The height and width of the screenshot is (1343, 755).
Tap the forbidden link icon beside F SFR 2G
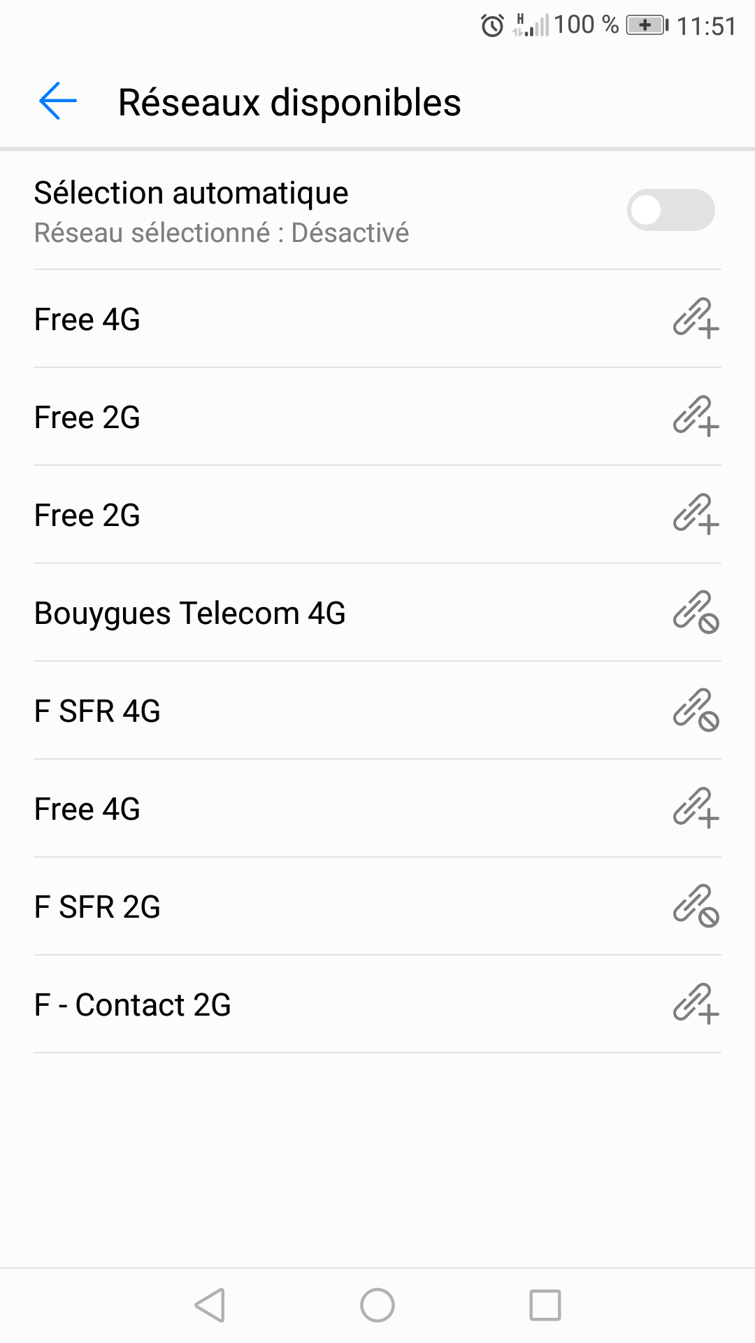[696, 907]
